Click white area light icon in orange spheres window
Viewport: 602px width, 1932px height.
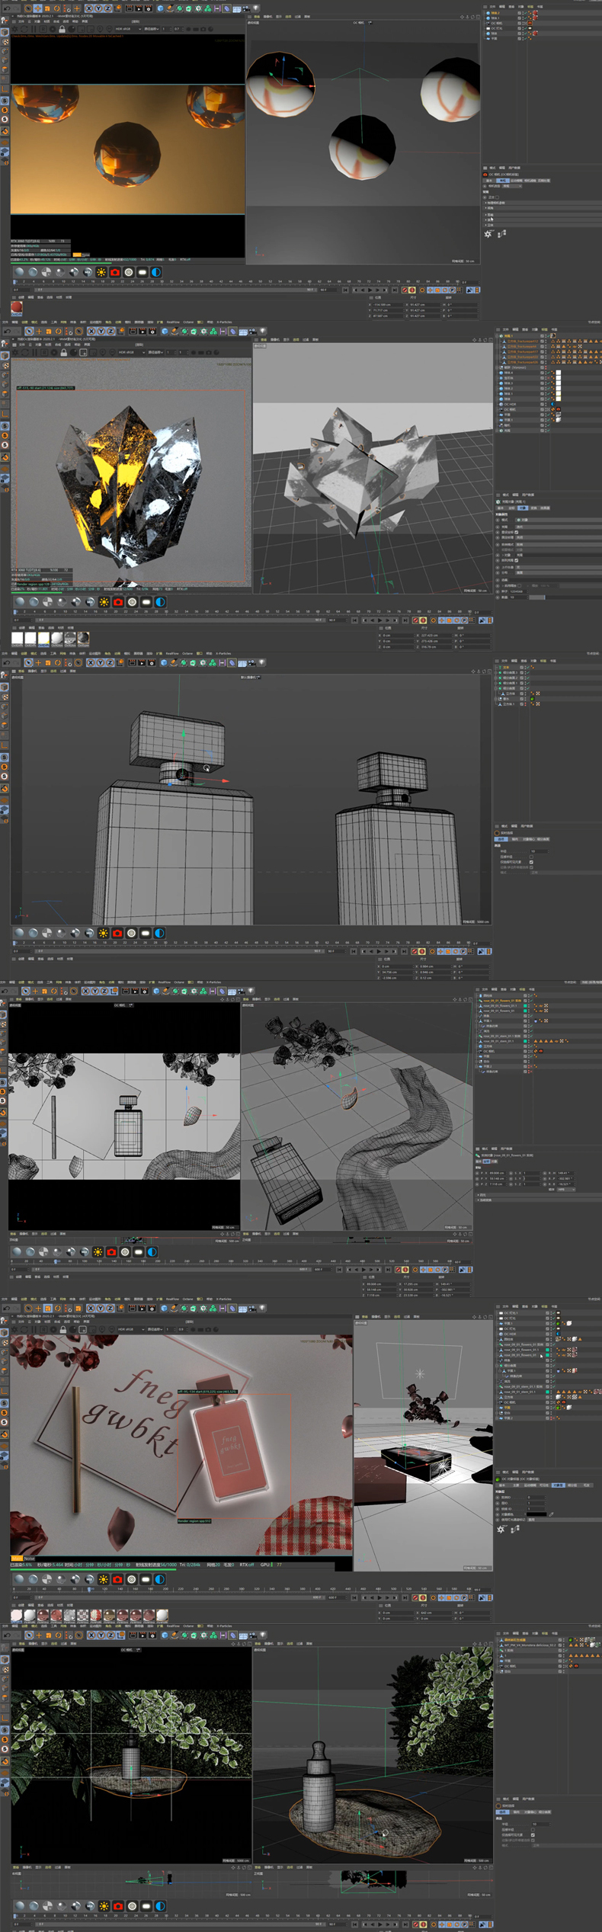pos(142,272)
